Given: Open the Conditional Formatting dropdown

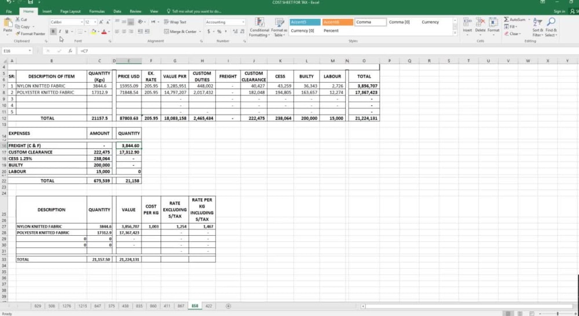Looking at the screenshot, I should click(259, 27).
